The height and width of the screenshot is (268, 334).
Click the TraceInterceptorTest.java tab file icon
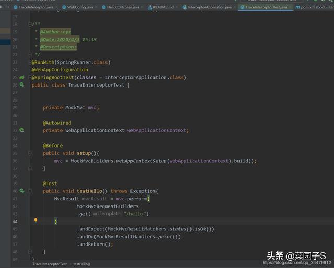tap(242, 7)
